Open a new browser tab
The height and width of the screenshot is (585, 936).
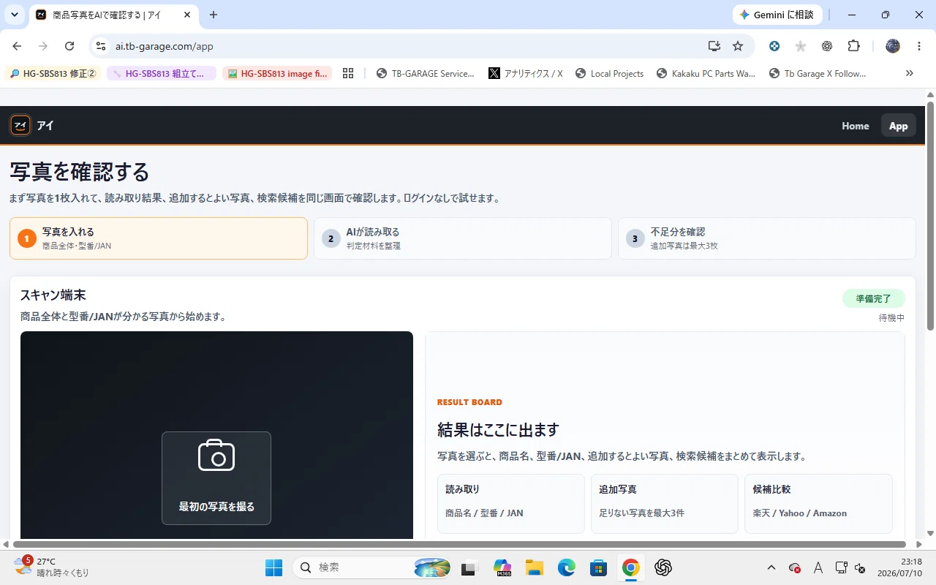[214, 15]
